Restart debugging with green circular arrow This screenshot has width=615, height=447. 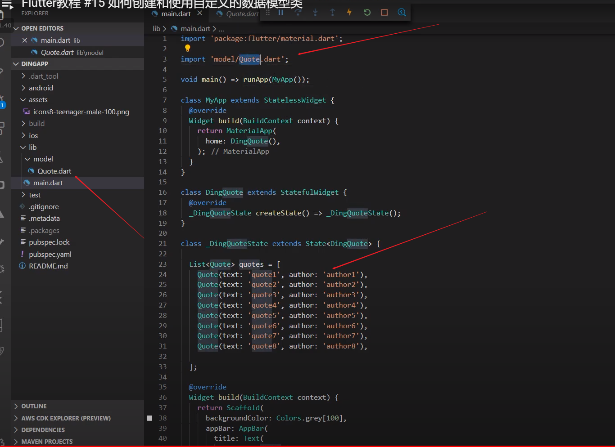pyautogui.click(x=367, y=13)
